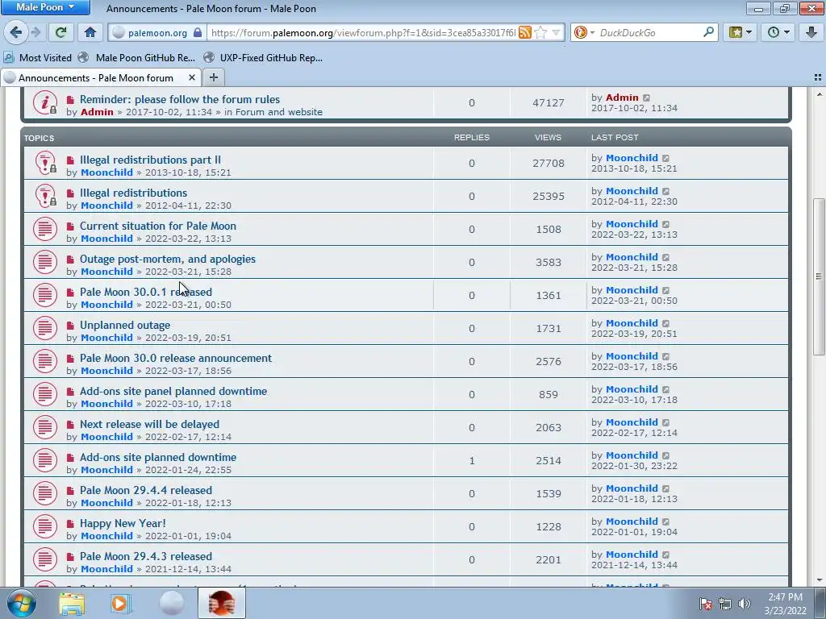
Task: Open Admin's profile in last post column
Action: pos(622,98)
